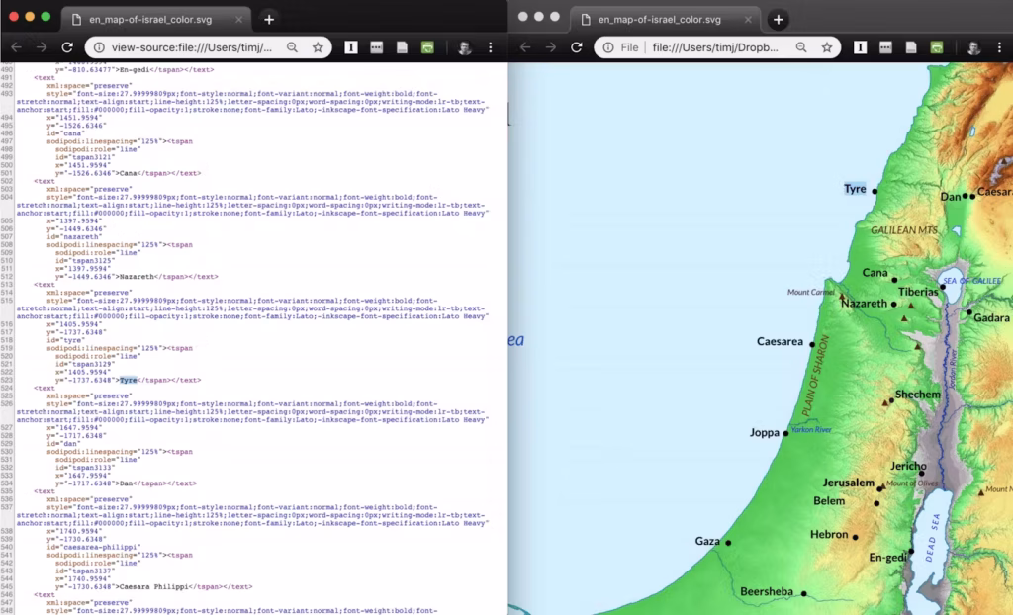Open zoom magnifier in view-source address bar
Screen dimensions: 1013x615
click(292, 47)
